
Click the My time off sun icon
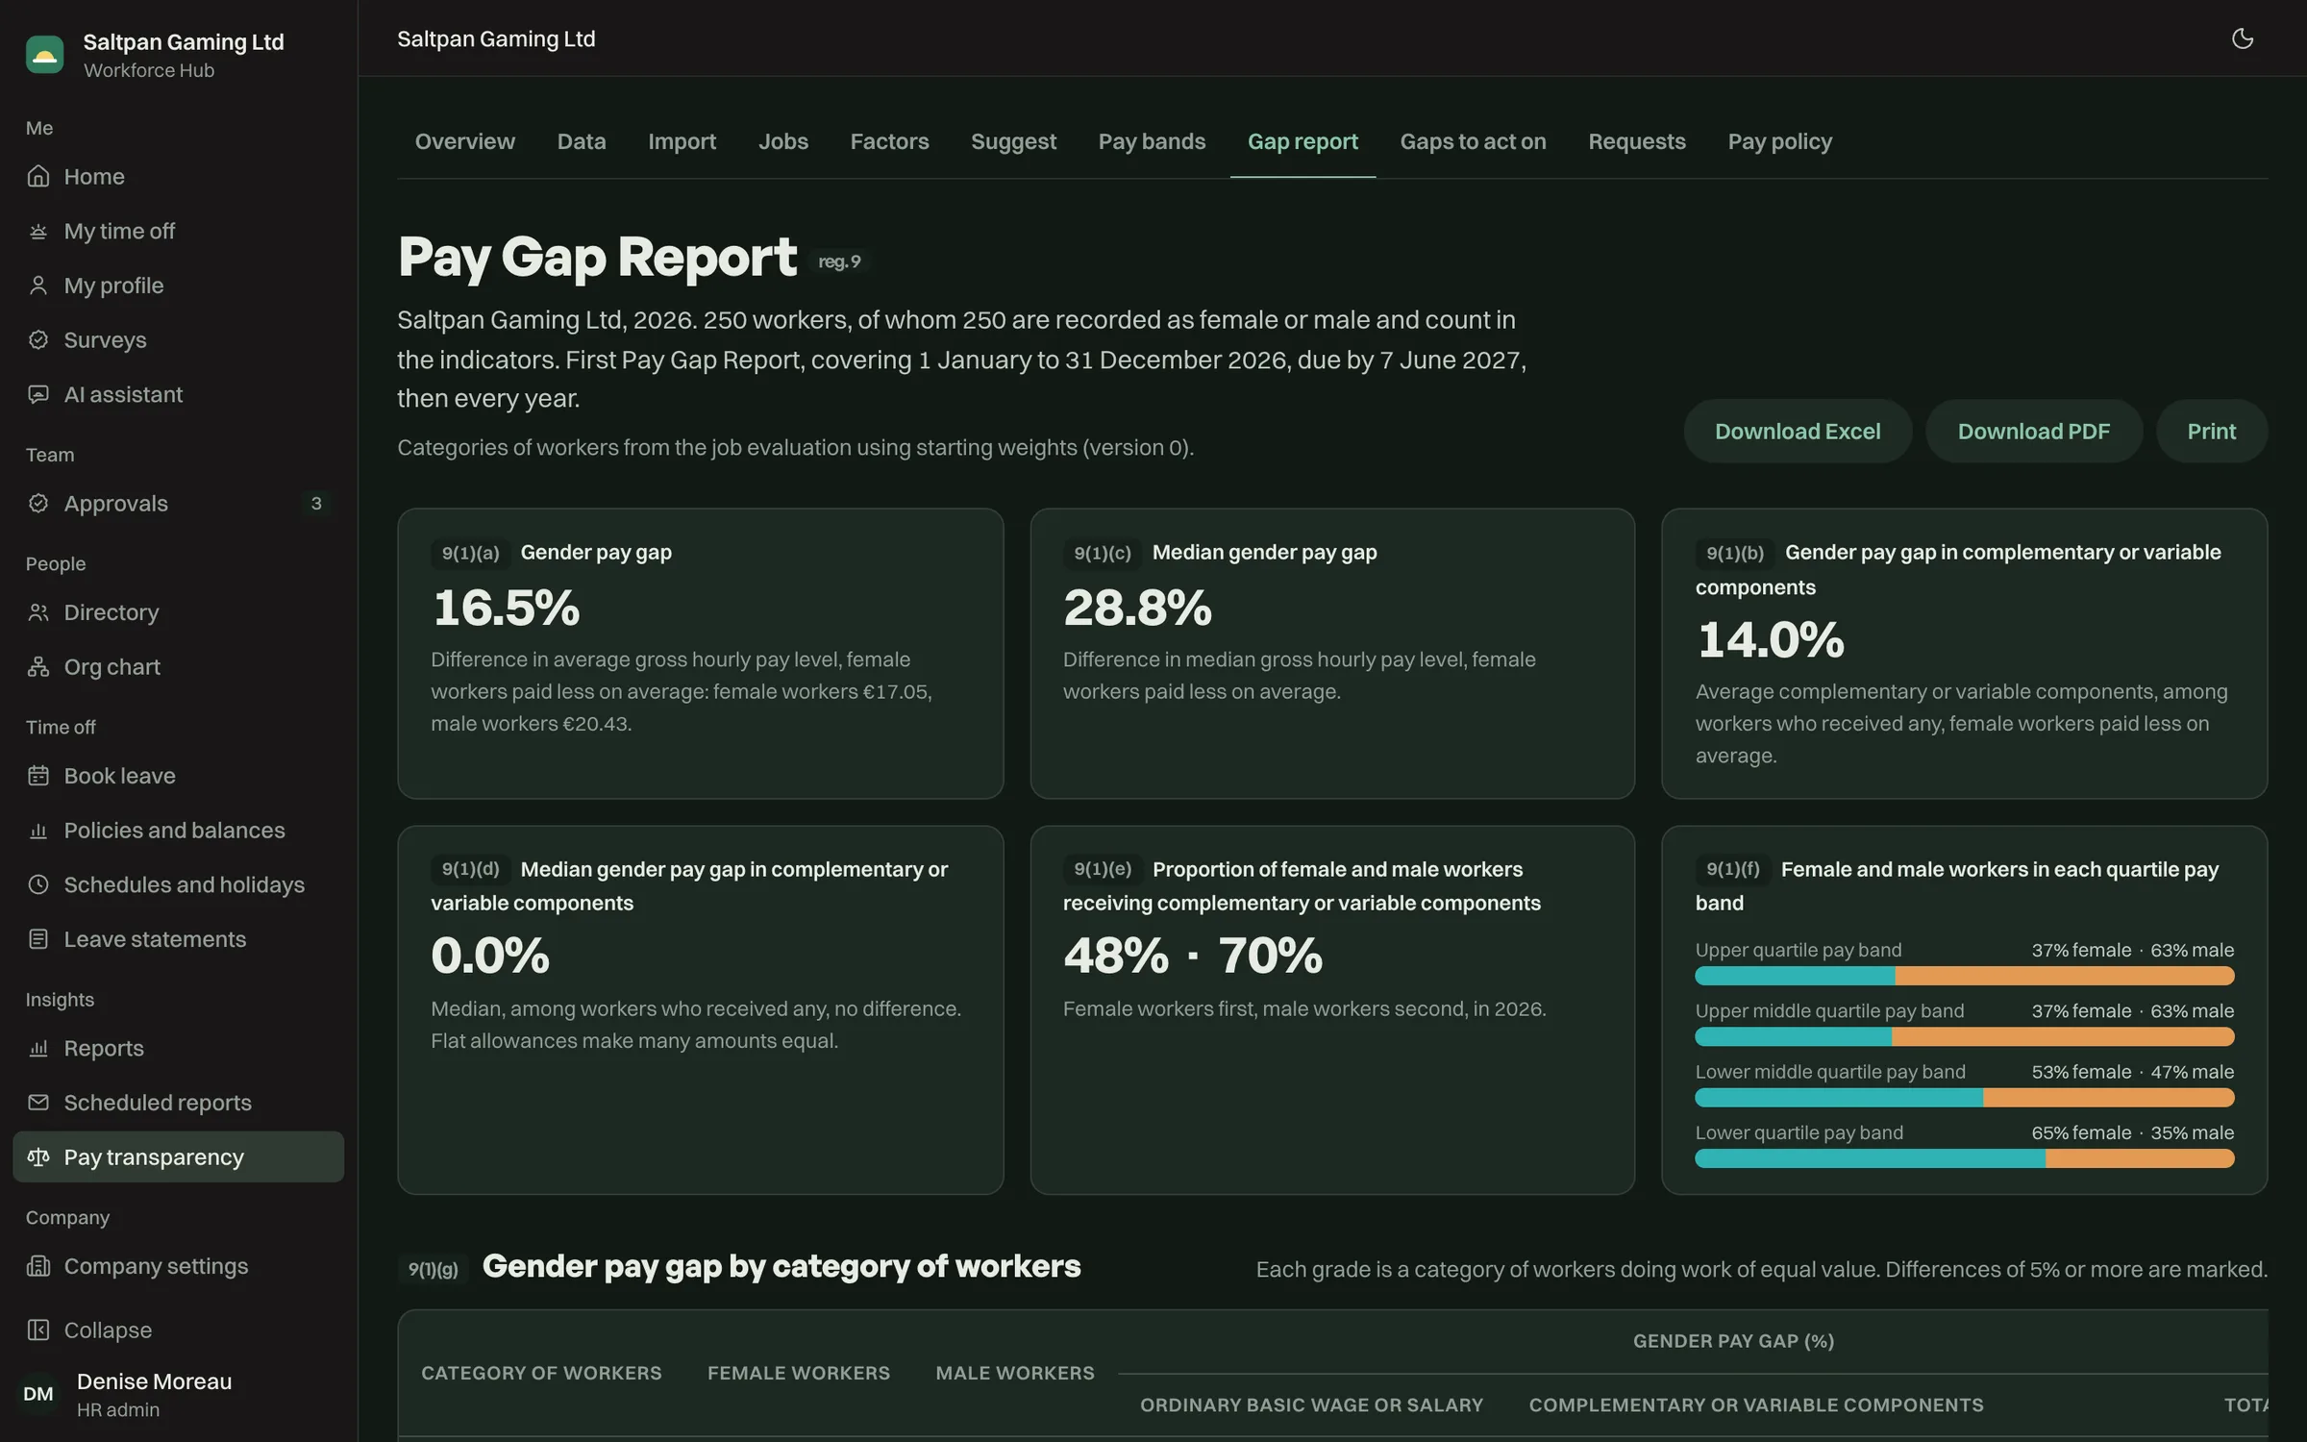(38, 231)
